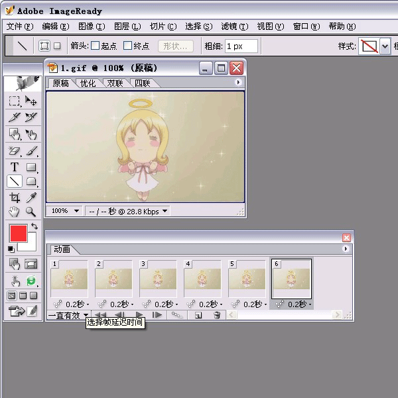Select the Eyedropper tool
The image size is (398, 398).
(x=31, y=198)
